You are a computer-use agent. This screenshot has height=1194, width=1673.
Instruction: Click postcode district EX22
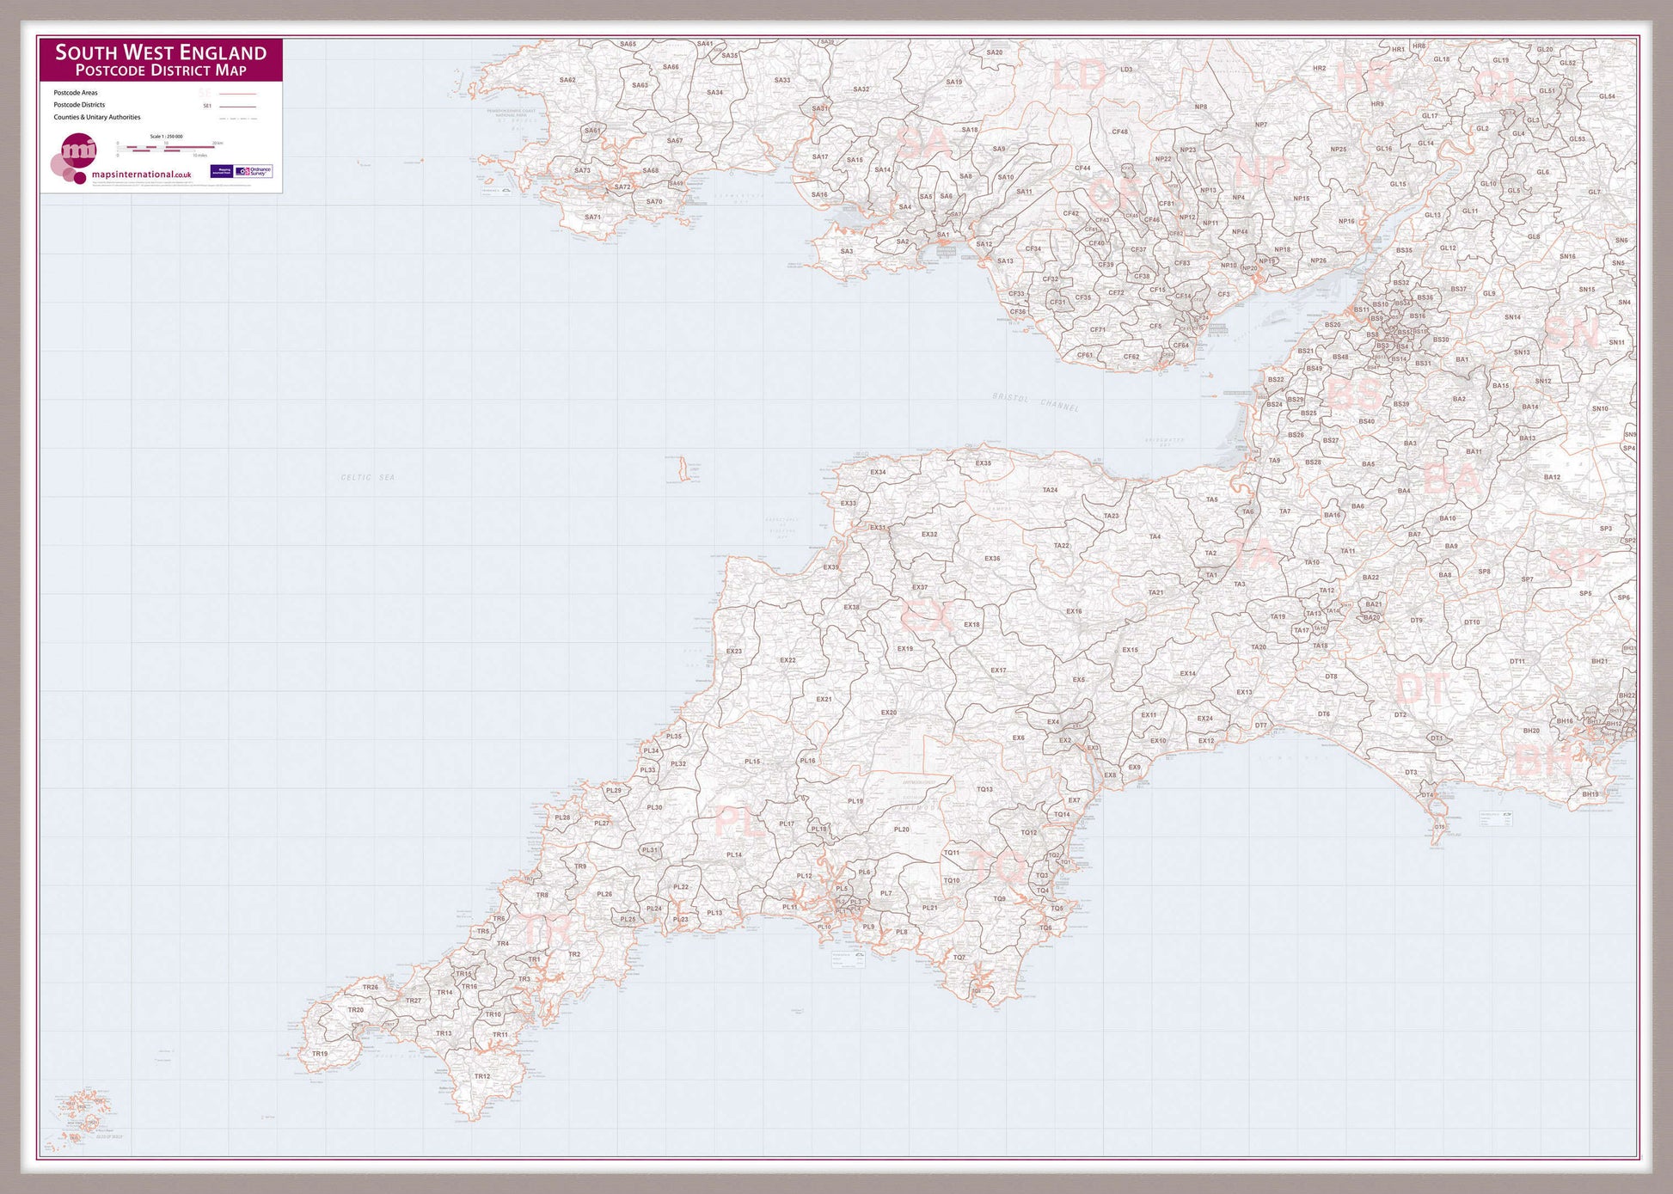(787, 660)
